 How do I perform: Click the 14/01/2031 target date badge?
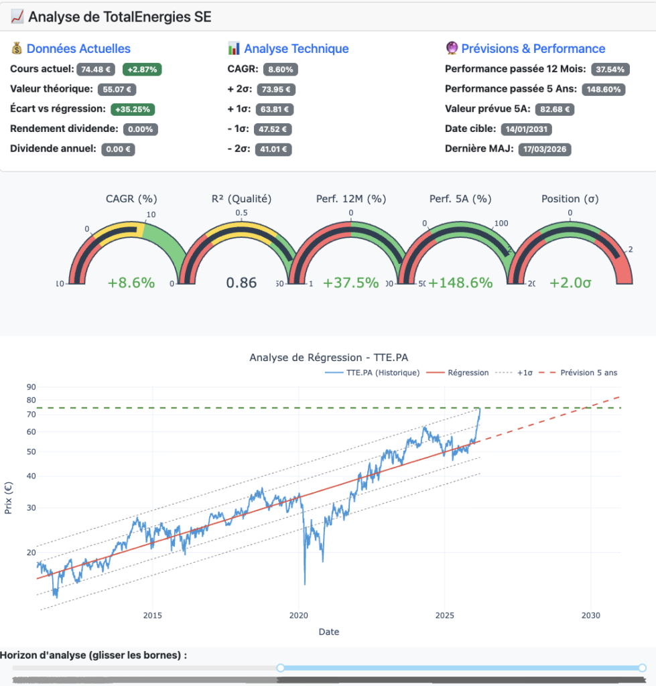[527, 129]
